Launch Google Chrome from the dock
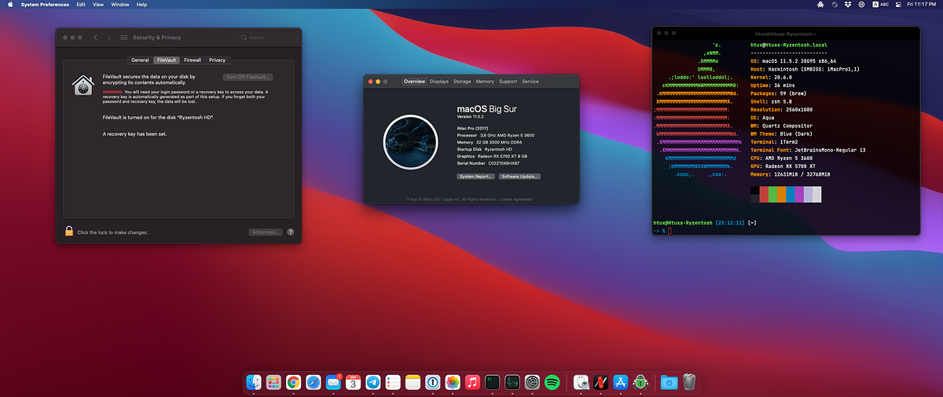 click(x=294, y=382)
